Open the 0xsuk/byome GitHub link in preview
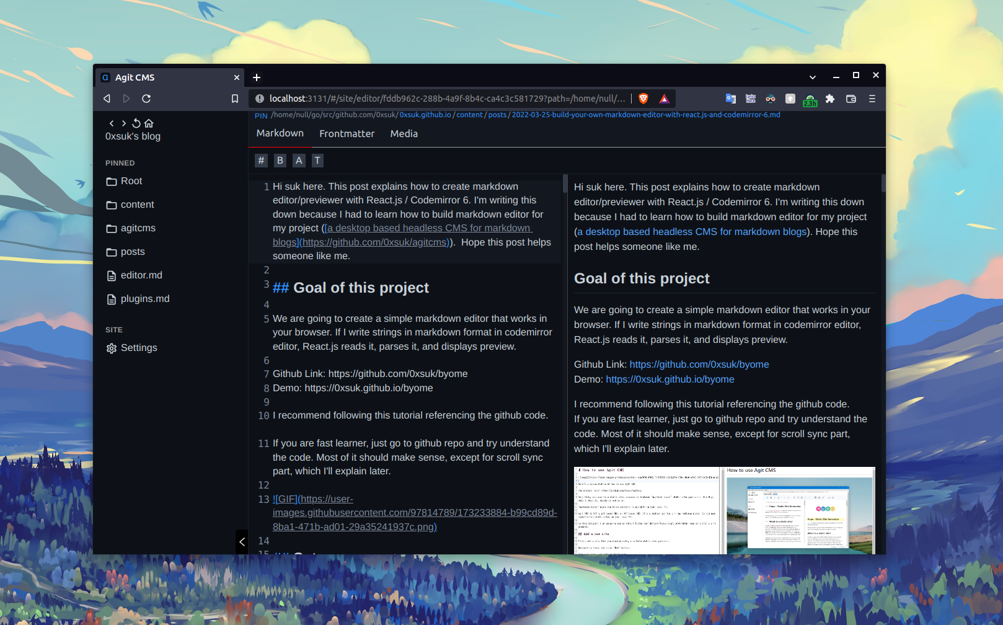 coord(699,365)
